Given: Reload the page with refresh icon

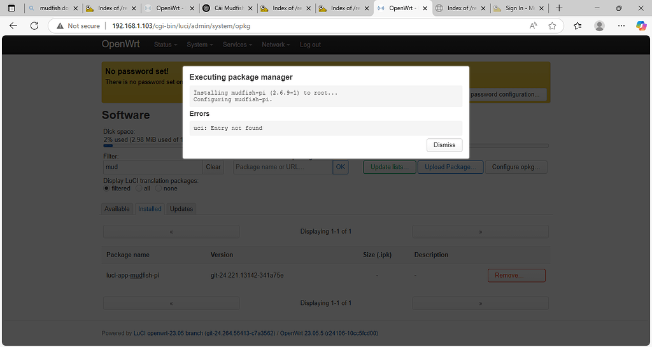Looking at the screenshot, I should 35,26.
